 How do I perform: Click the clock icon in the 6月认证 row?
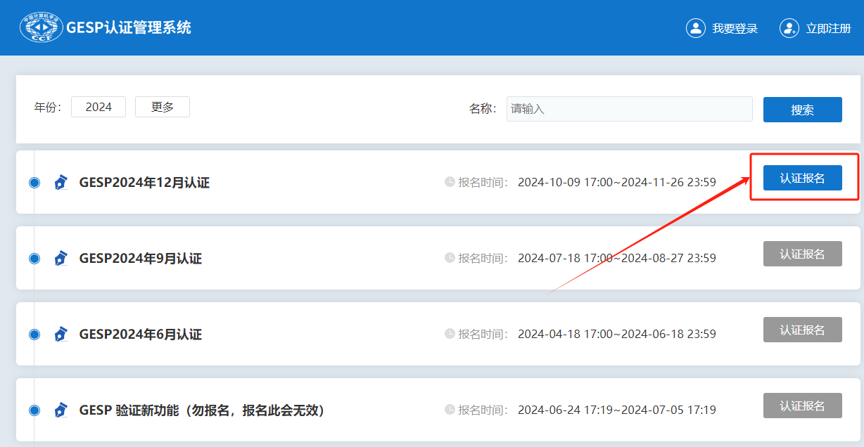click(450, 334)
